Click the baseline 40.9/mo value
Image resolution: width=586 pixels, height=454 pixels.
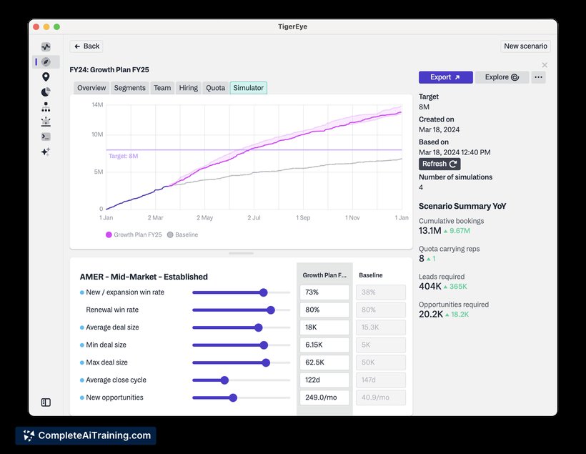point(381,398)
